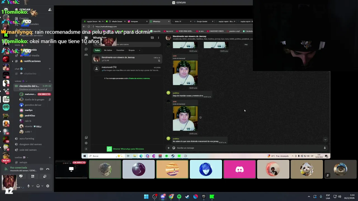Viewport: 358px width, 201px height.
Task: Open the blue hooded avatar tile
Action: click(206, 169)
